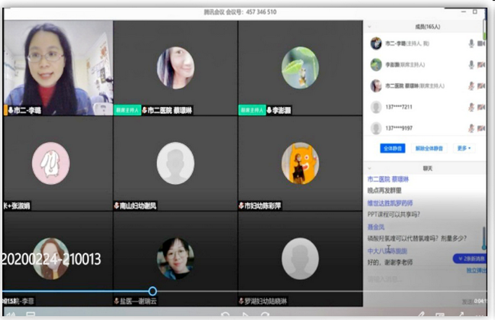Image resolution: width=495 pixels, height=320 pixels.
Task: Click camera icon for 137****7211 in member list
Action: (x=481, y=107)
